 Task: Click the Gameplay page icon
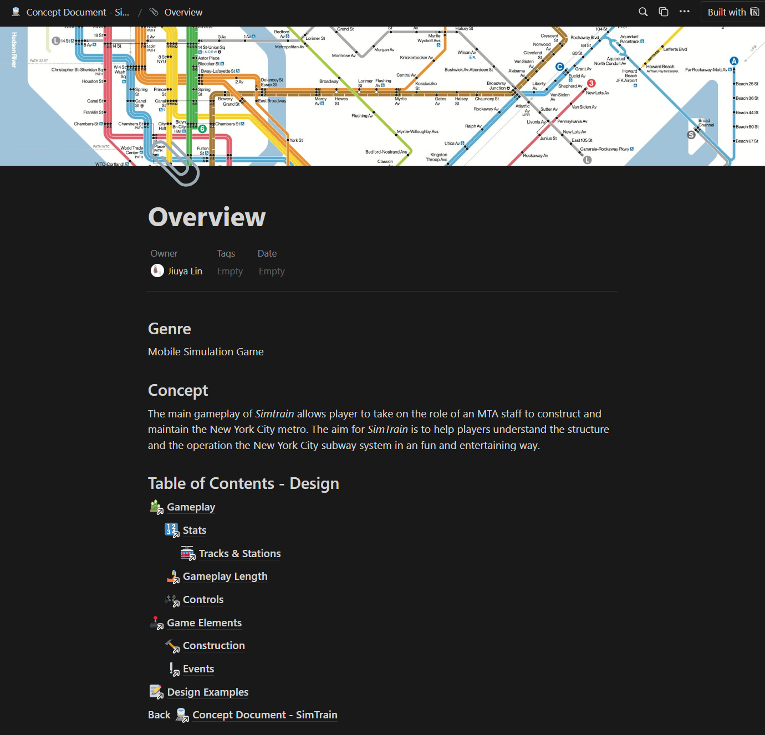(x=157, y=507)
